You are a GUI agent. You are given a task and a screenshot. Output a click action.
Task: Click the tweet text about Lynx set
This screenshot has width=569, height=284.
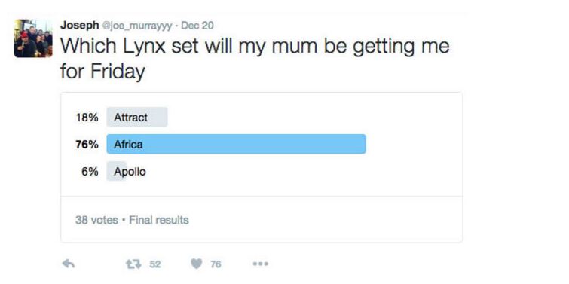[x=255, y=59]
